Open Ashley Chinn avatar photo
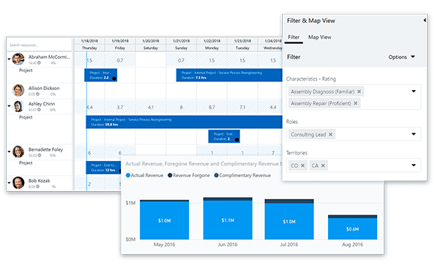This screenshot has width=435, height=268. pos(18,106)
